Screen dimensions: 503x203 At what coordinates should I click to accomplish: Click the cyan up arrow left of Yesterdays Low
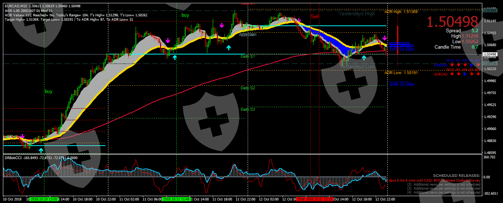tap(364, 58)
